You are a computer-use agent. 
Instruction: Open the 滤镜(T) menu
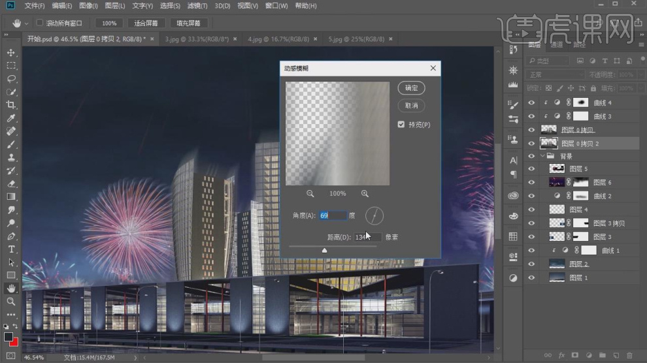click(196, 6)
